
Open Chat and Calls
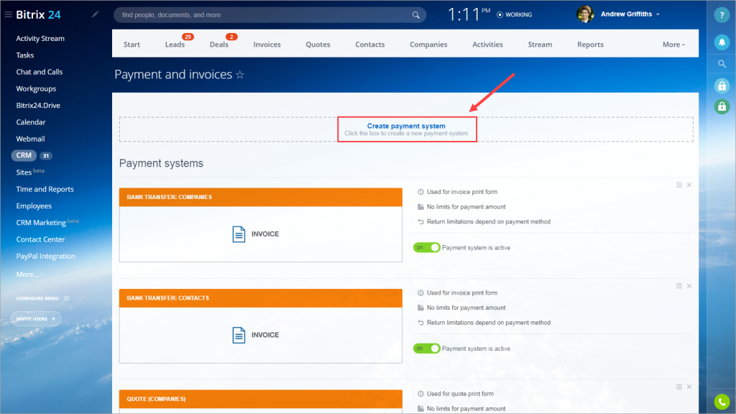coord(40,72)
